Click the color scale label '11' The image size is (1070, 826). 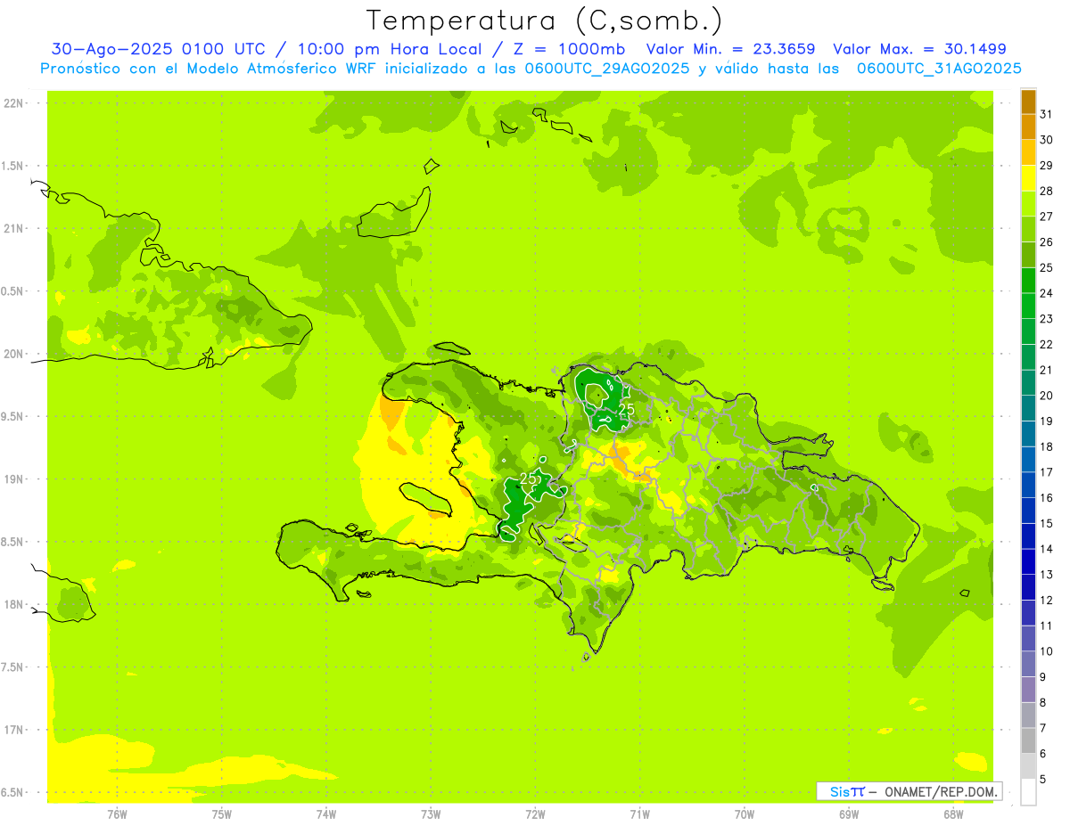[x=1047, y=626]
